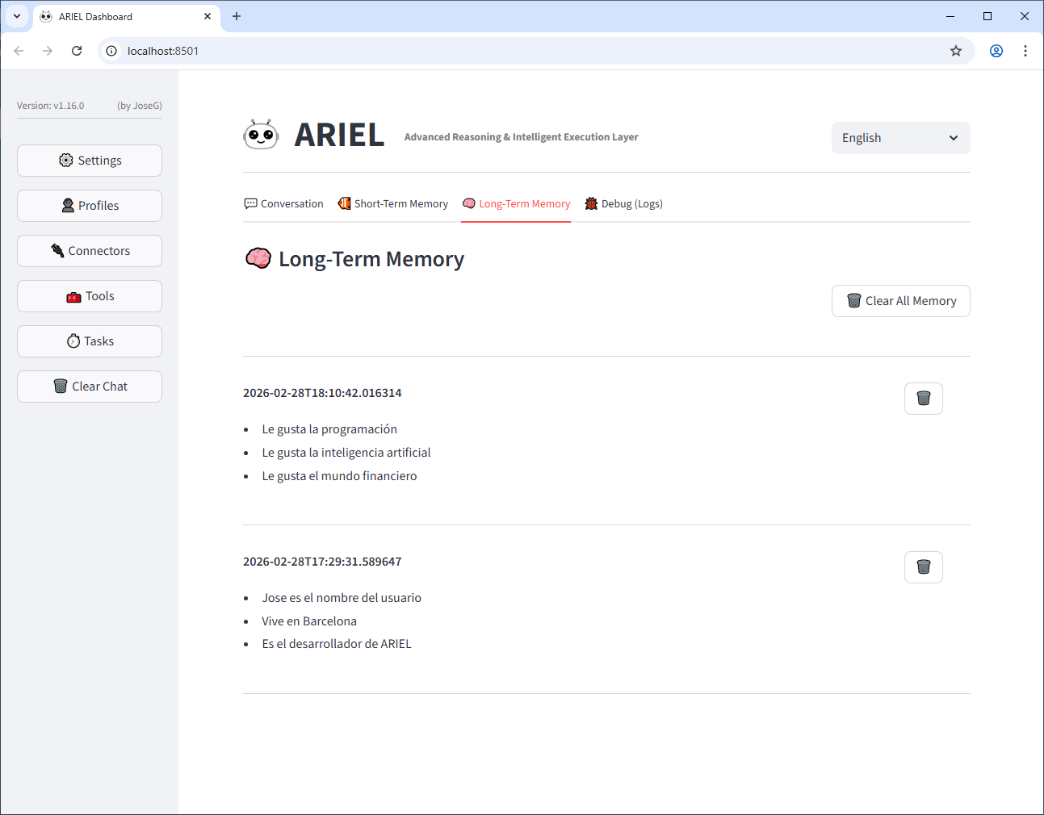1044x815 pixels.
Task: Open the English language dropdown
Action: click(900, 138)
